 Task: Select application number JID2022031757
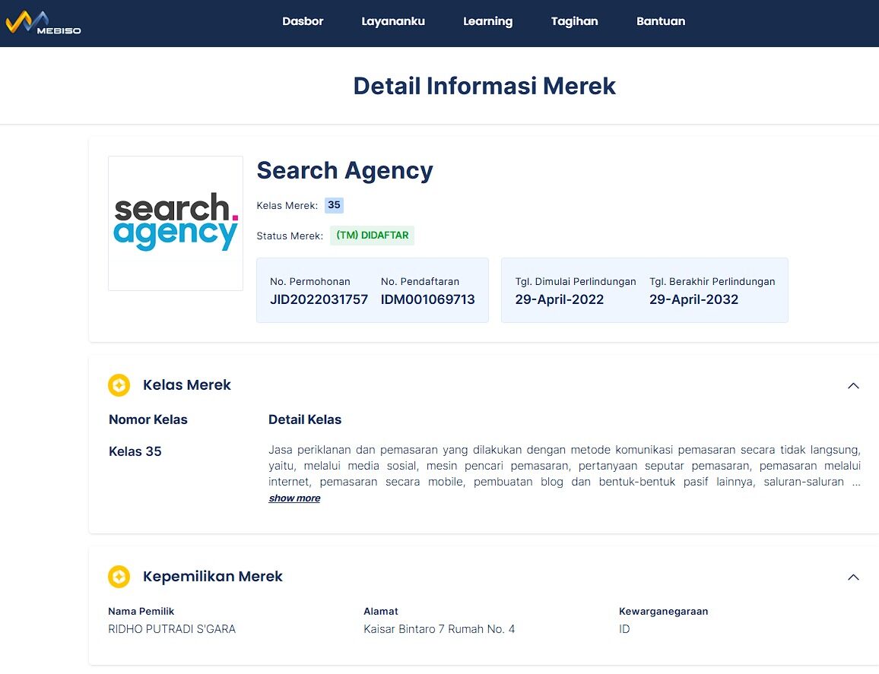click(x=319, y=299)
